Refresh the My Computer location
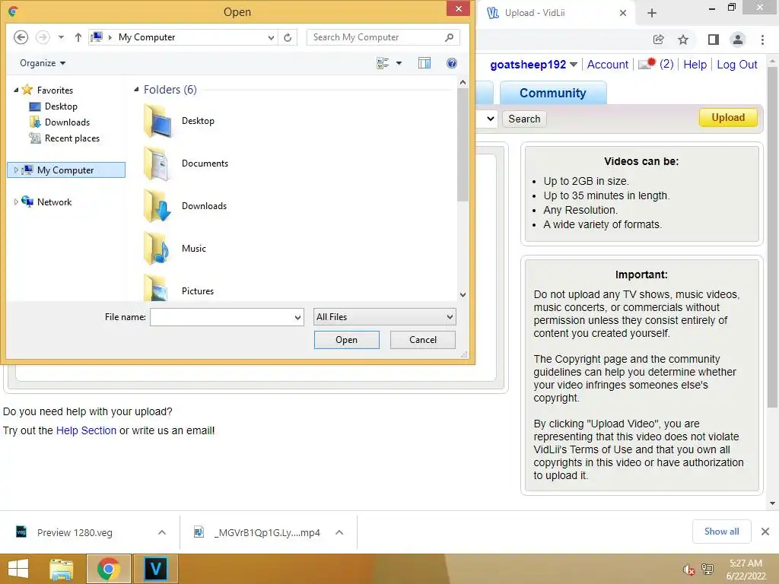Screen dimensions: 779x584 point(288,38)
